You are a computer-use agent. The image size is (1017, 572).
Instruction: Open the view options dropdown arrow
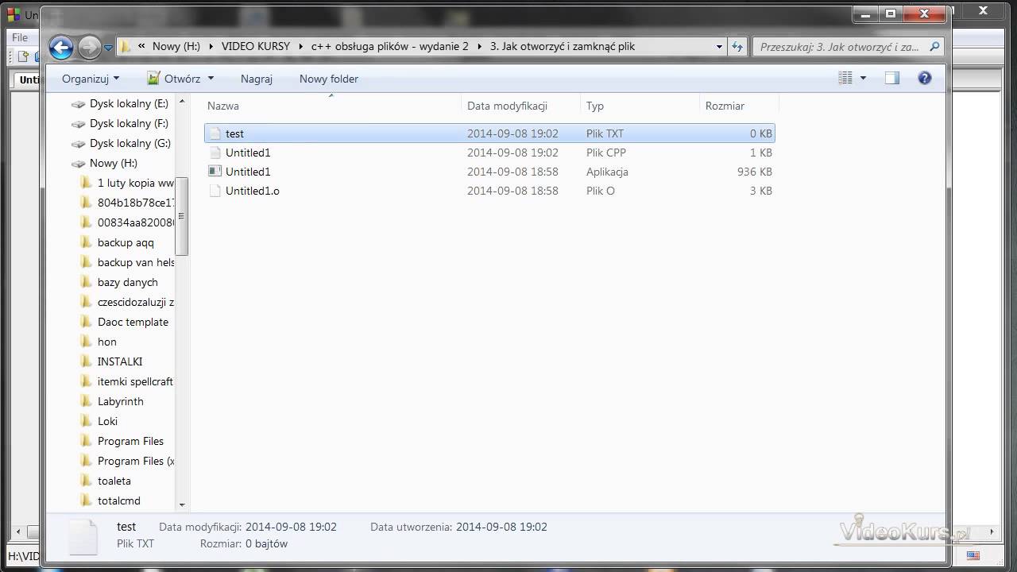coord(864,78)
